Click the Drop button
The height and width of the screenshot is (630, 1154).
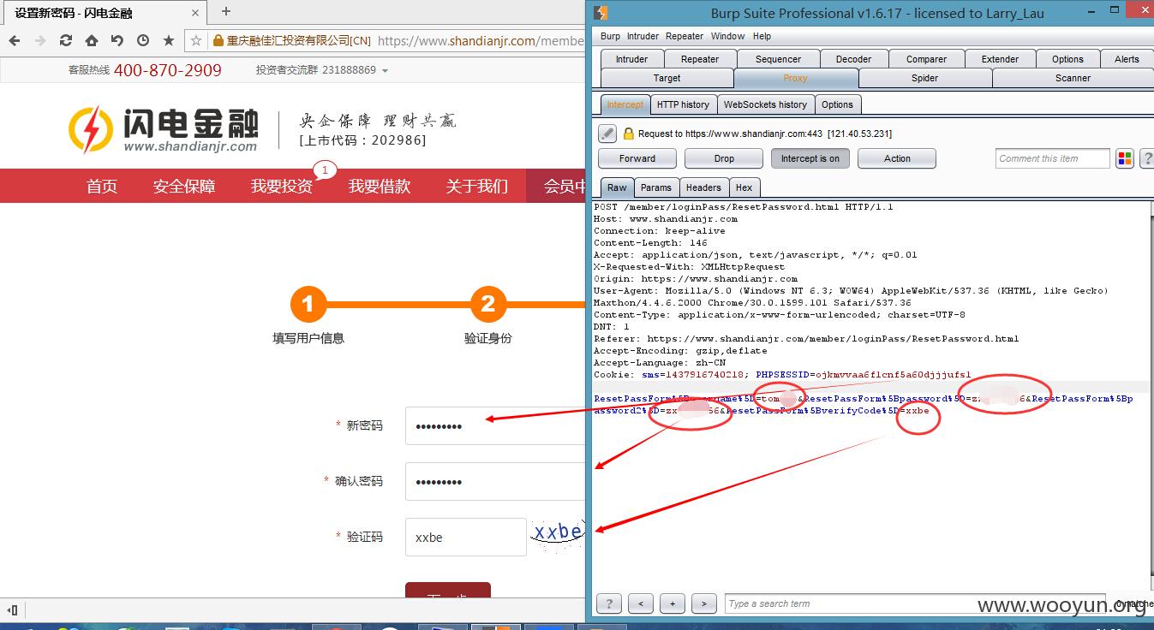[x=724, y=158]
